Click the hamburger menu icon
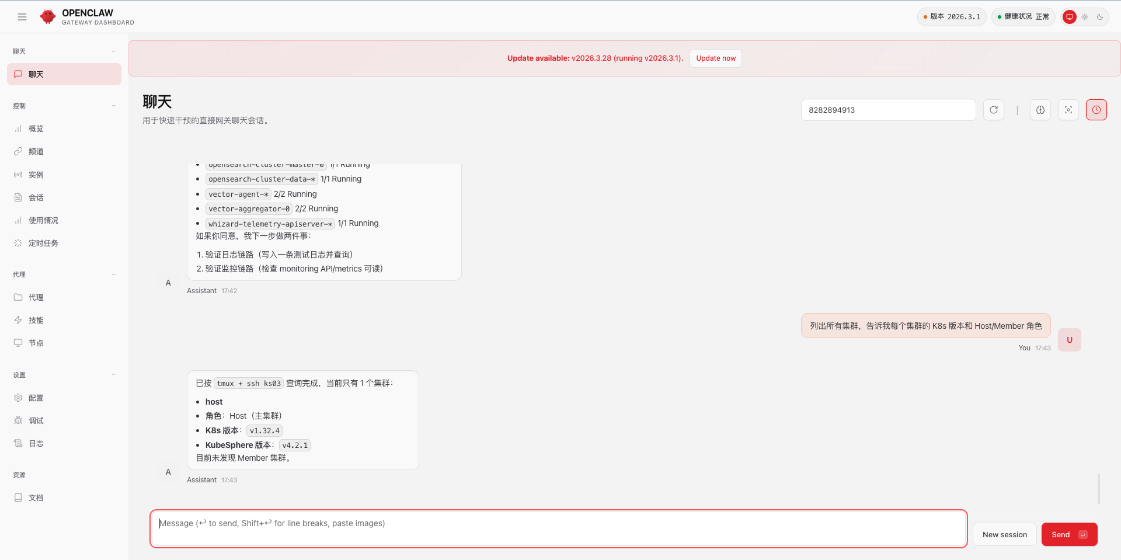 22,17
